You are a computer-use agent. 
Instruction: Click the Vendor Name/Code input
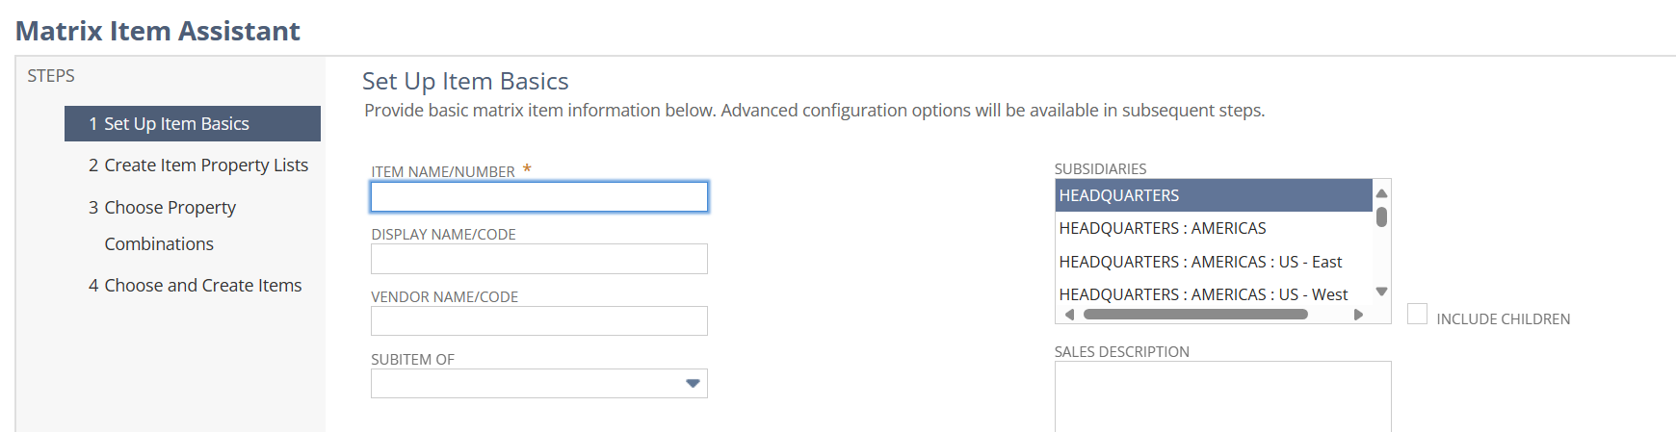(539, 321)
